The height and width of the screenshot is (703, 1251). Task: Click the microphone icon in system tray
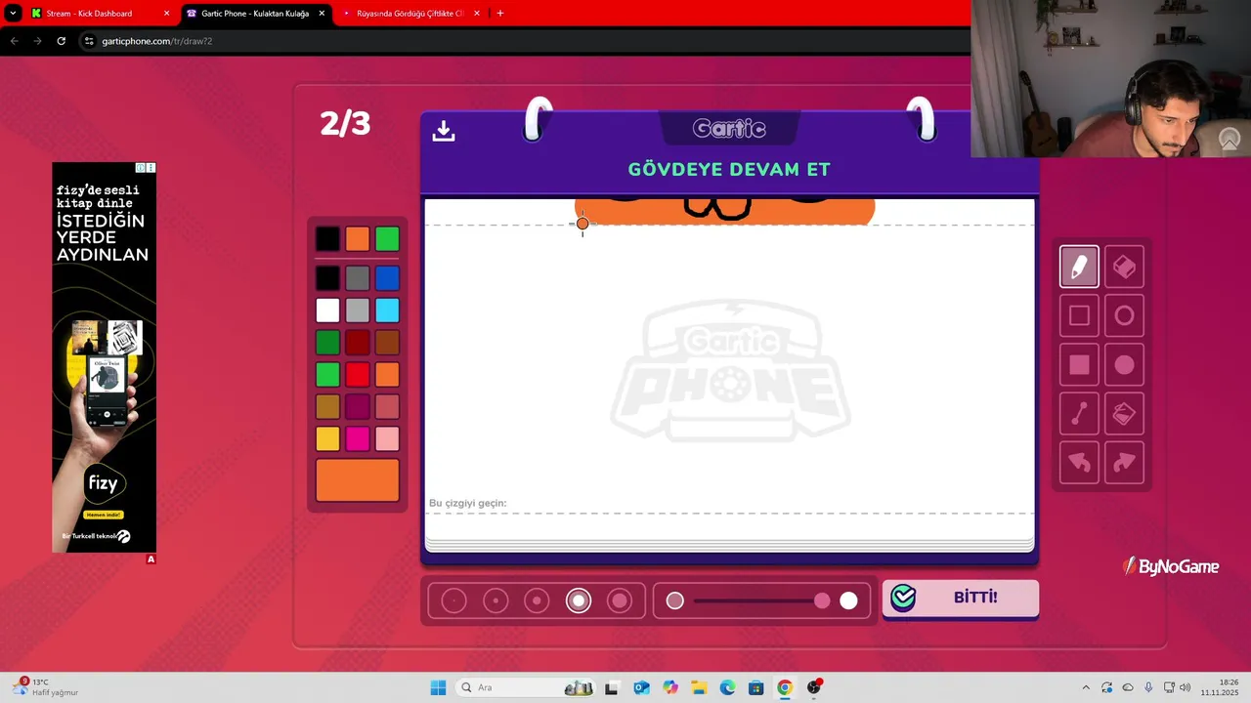pyautogui.click(x=1148, y=687)
